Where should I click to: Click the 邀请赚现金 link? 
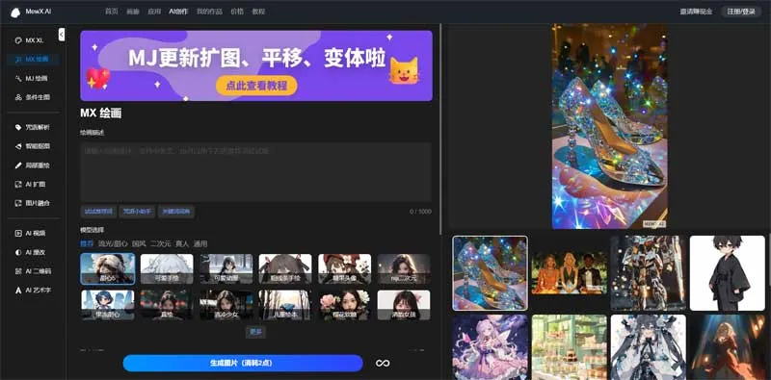696,12
